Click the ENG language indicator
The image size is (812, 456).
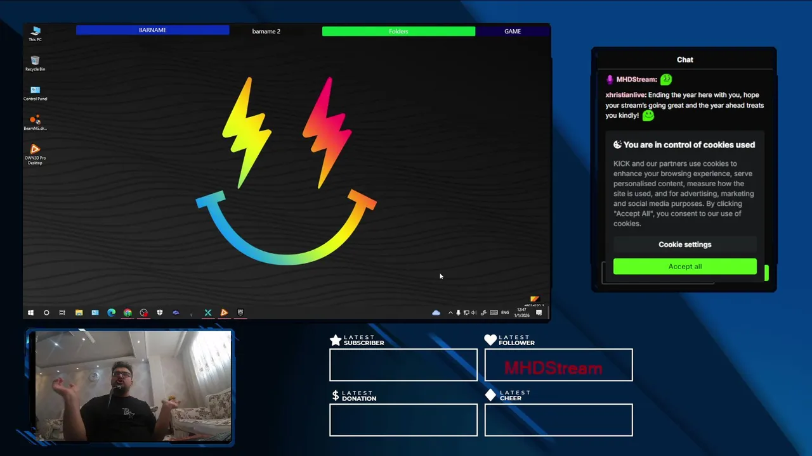click(505, 313)
